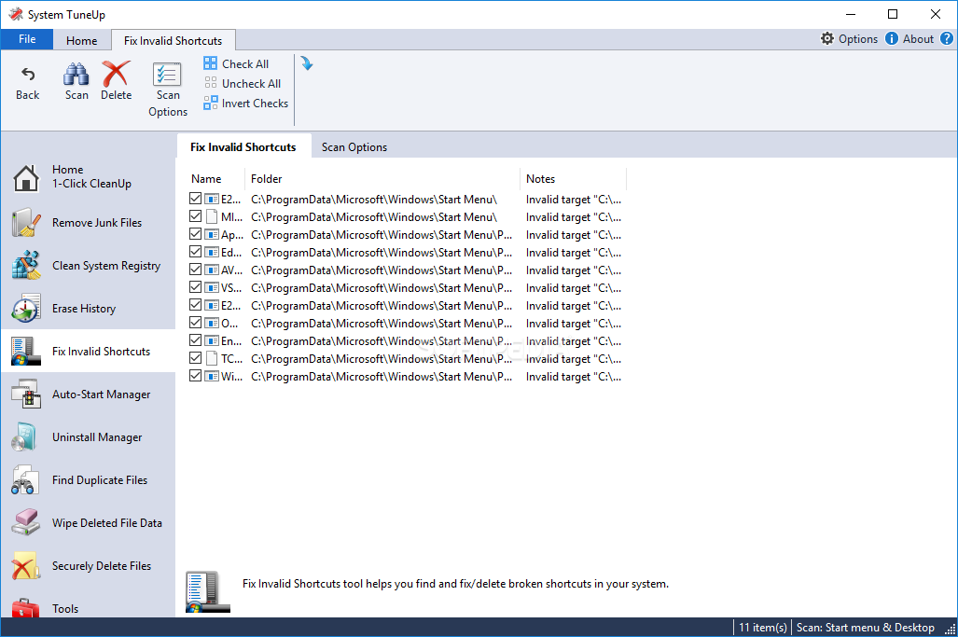Open the Options gear icon

pyautogui.click(x=827, y=38)
